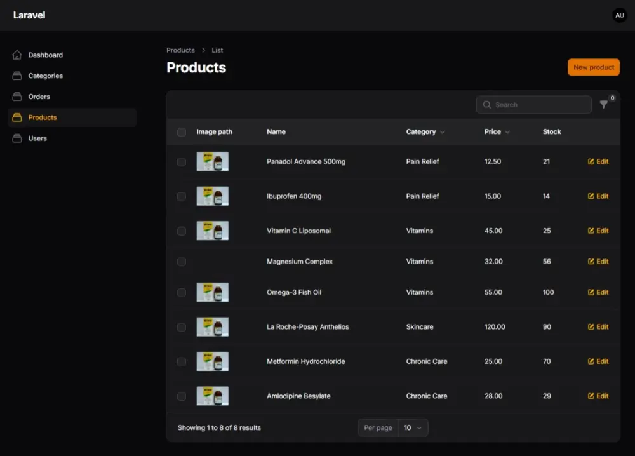Click the Products breadcrumb link
Viewport: 635px width, 456px height.
pos(180,50)
